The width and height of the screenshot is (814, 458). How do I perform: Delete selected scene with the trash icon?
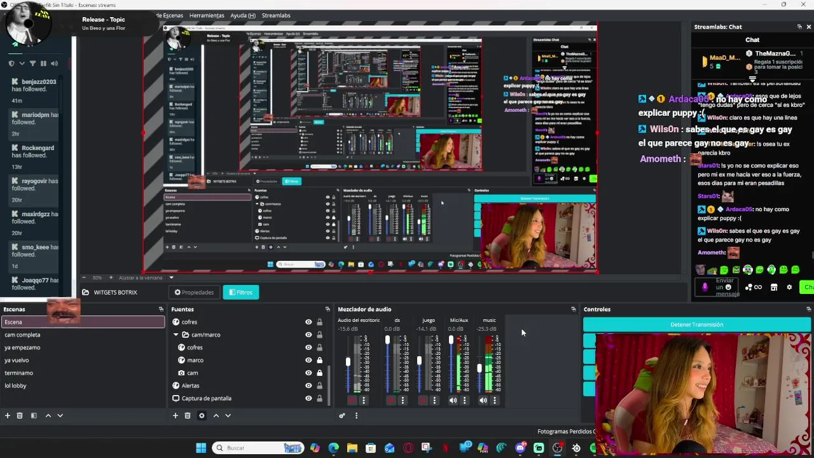[20, 415]
